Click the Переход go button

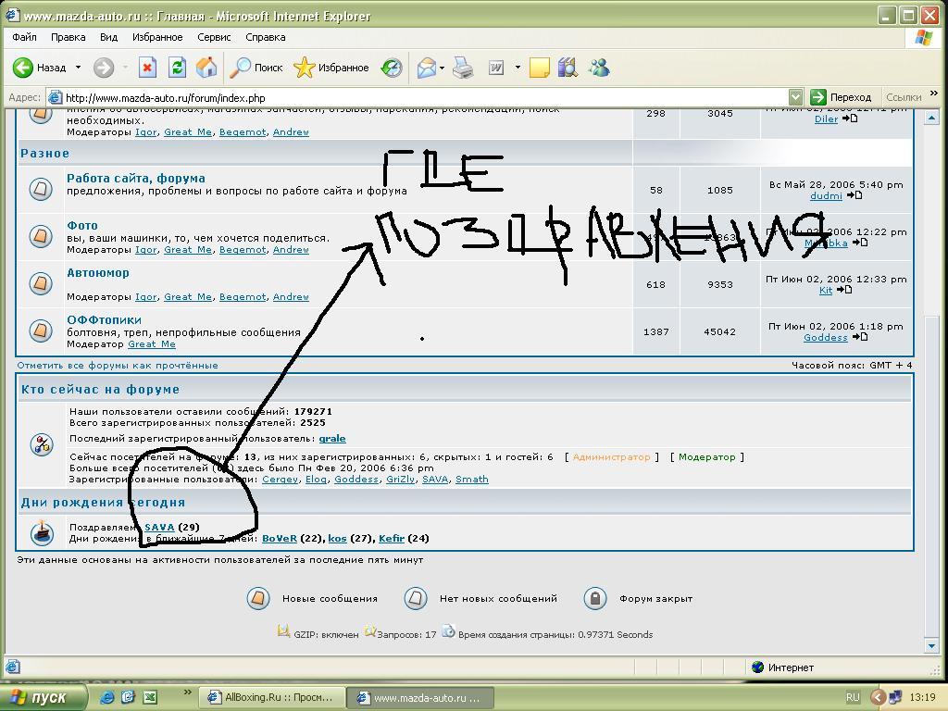coord(841,97)
